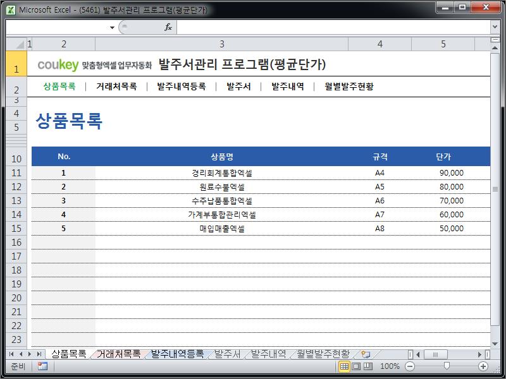506x379 pixels.
Task: Switch to 월별발주현황 sheet tab
Action: 323,354
